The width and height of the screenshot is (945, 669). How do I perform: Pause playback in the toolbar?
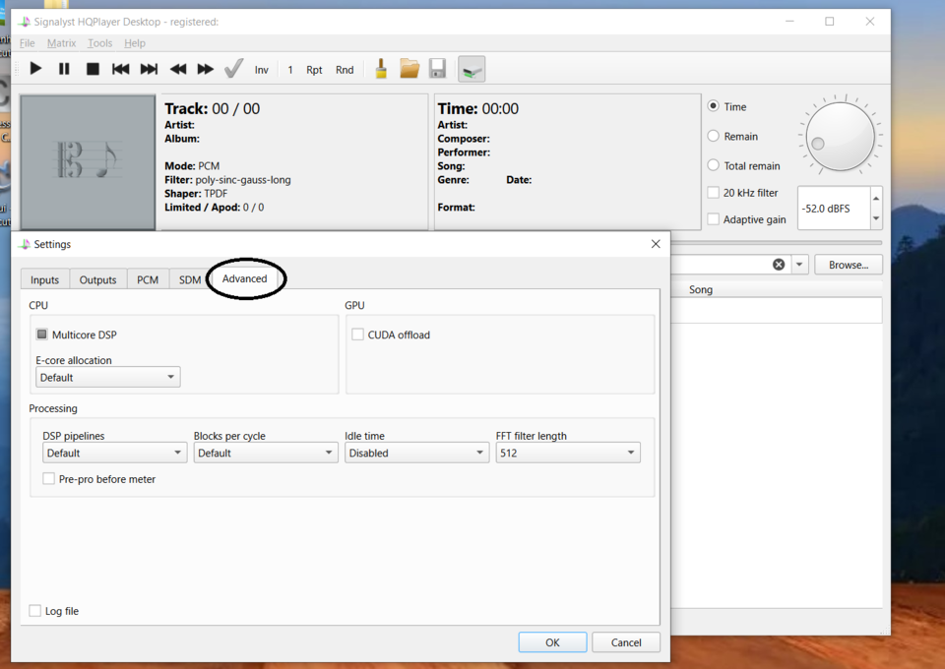[64, 69]
